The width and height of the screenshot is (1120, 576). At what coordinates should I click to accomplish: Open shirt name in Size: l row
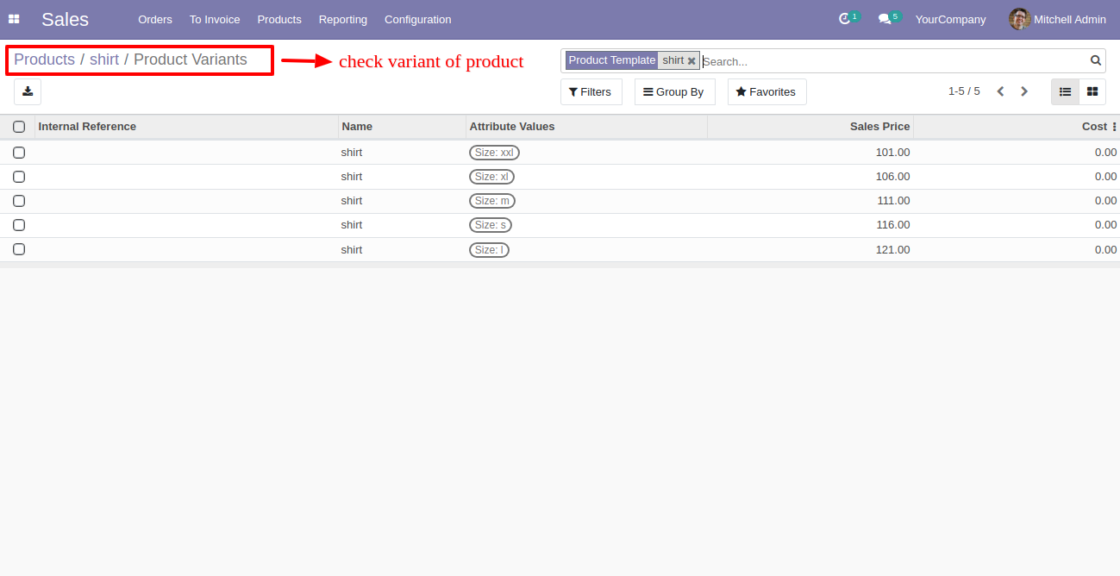pyautogui.click(x=351, y=250)
